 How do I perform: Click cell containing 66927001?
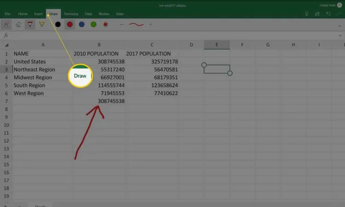[x=99, y=77]
